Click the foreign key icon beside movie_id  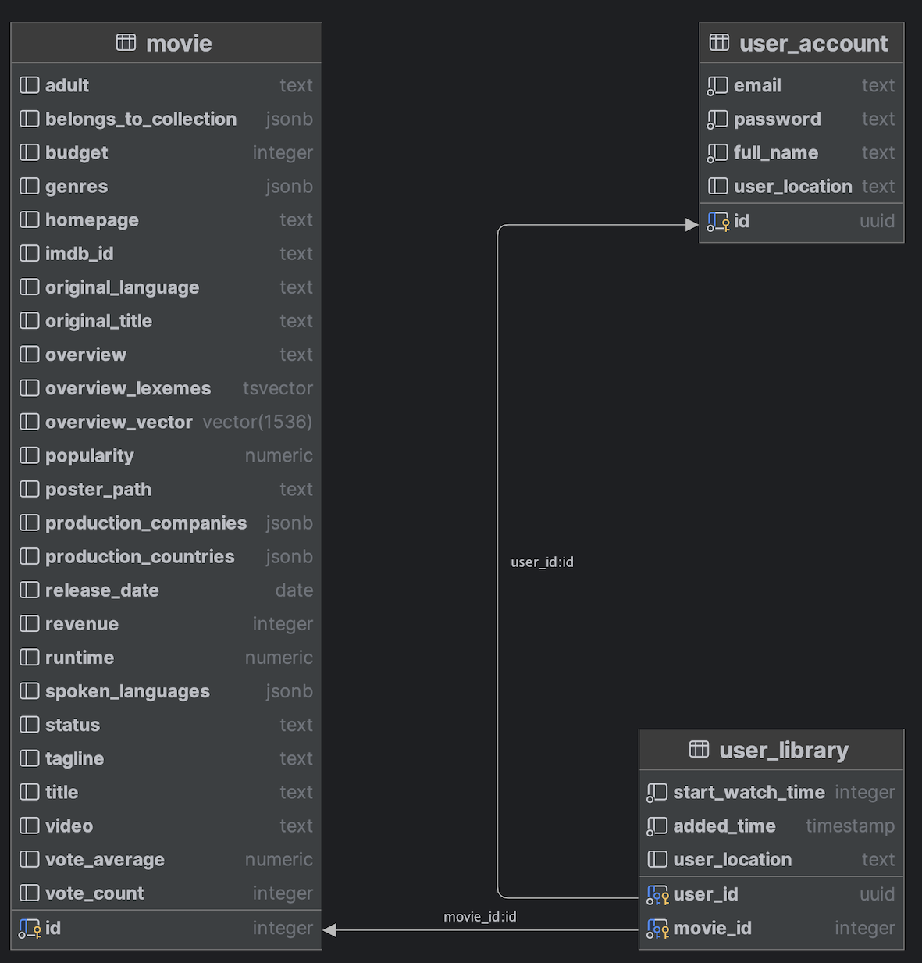[x=657, y=928]
